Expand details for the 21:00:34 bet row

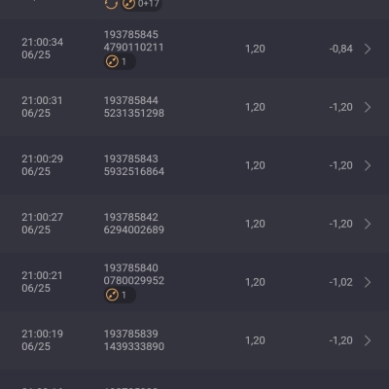click(368, 49)
